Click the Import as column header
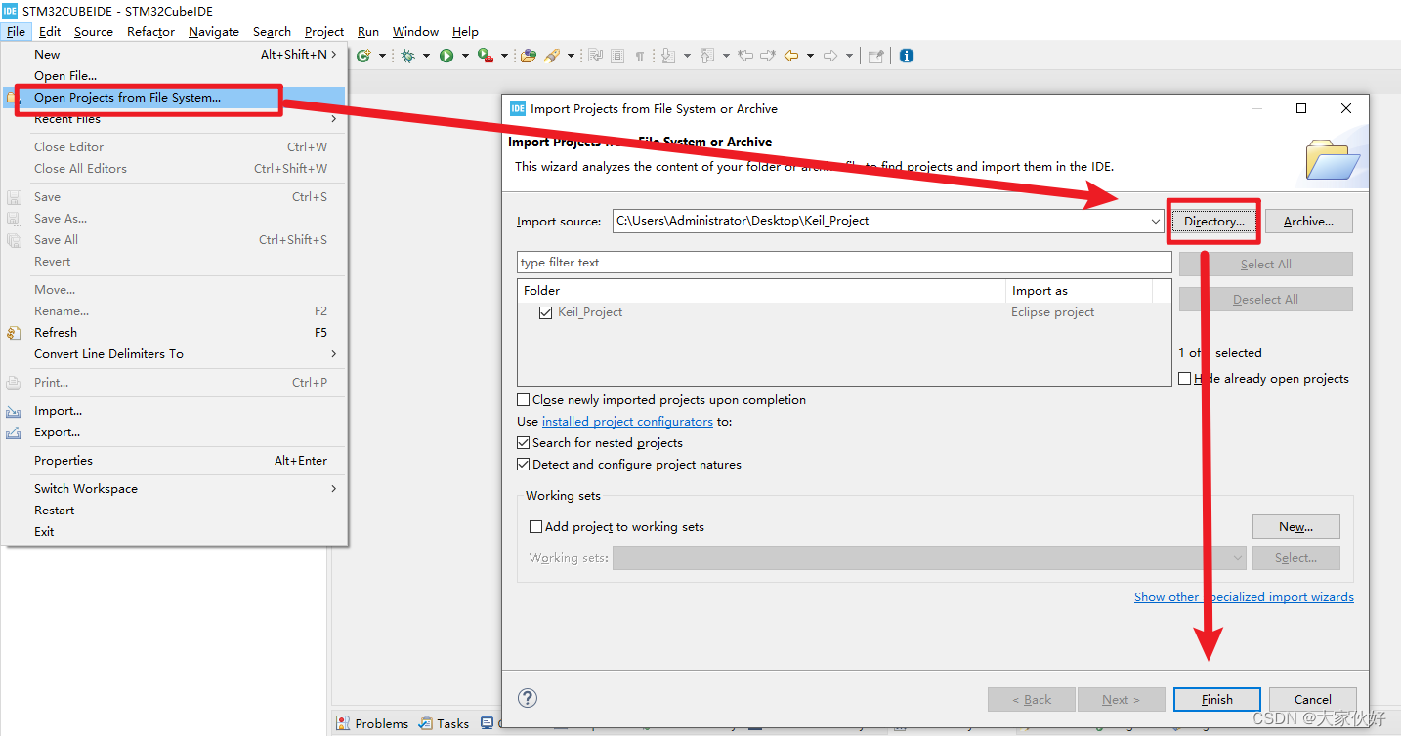Screen dimensions: 1401x736 [1079, 291]
